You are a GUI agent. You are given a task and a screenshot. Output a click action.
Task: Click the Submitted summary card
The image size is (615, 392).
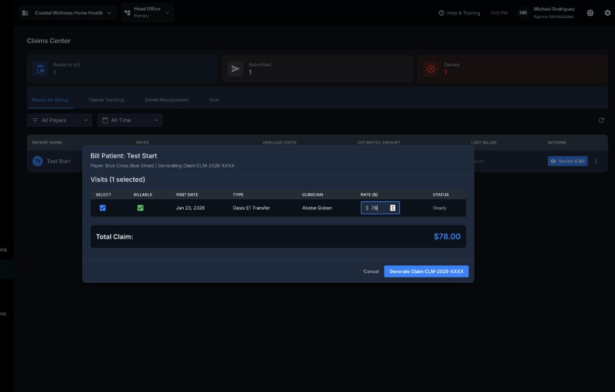pos(317,68)
